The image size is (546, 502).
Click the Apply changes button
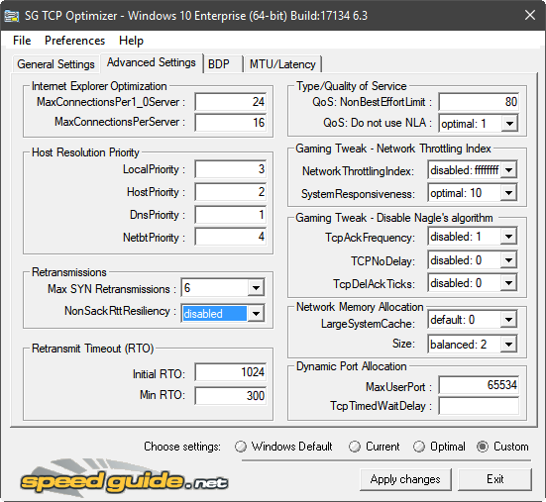pos(405,479)
